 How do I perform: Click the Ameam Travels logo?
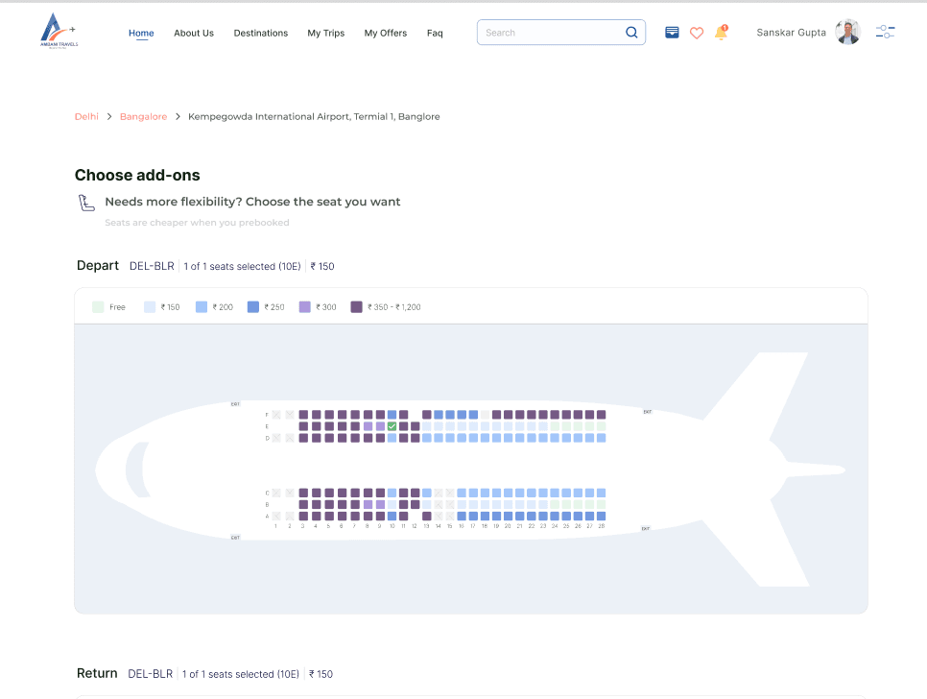(58, 30)
